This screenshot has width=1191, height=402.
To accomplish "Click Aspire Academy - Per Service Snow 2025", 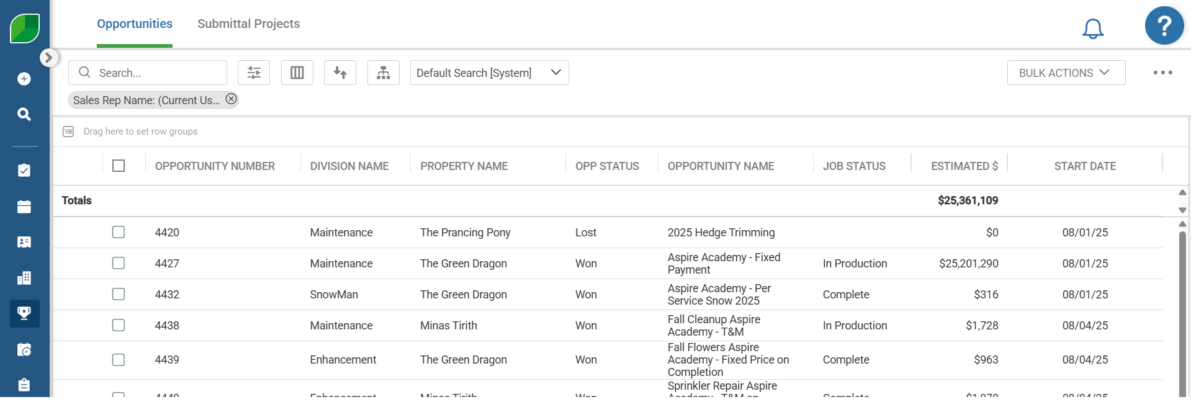I will [x=719, y=295].
